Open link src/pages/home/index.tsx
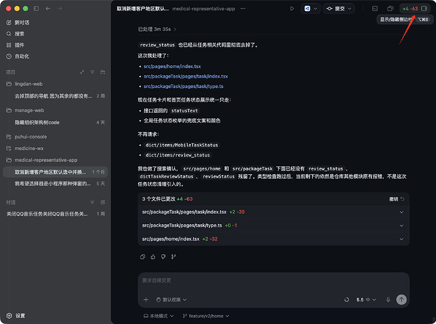 pos(172,67)
